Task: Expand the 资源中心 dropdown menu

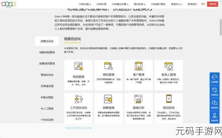Action: click(x=176, y=4)
